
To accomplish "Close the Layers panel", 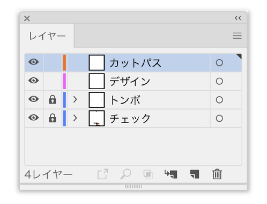I will click(x=27, y=18).
